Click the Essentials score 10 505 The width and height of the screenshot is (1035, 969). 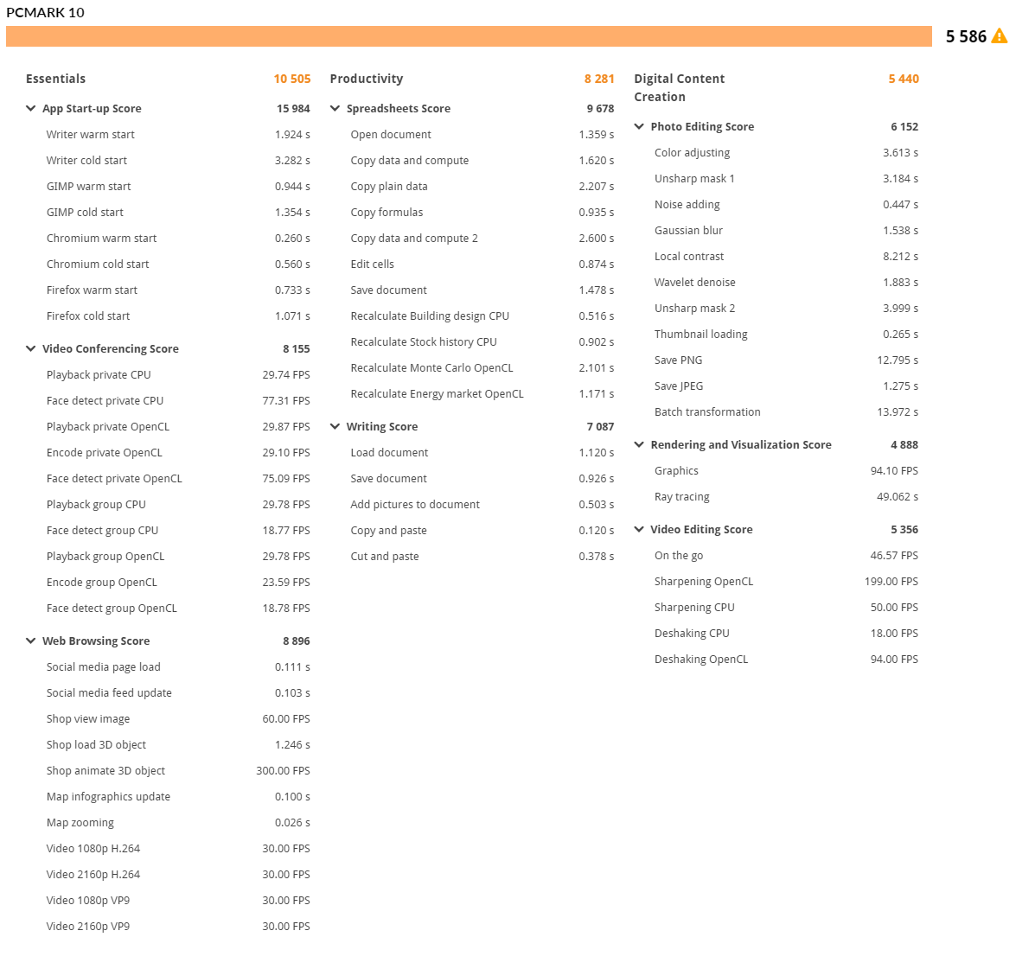pyautogui.click(x=291, y=79)
